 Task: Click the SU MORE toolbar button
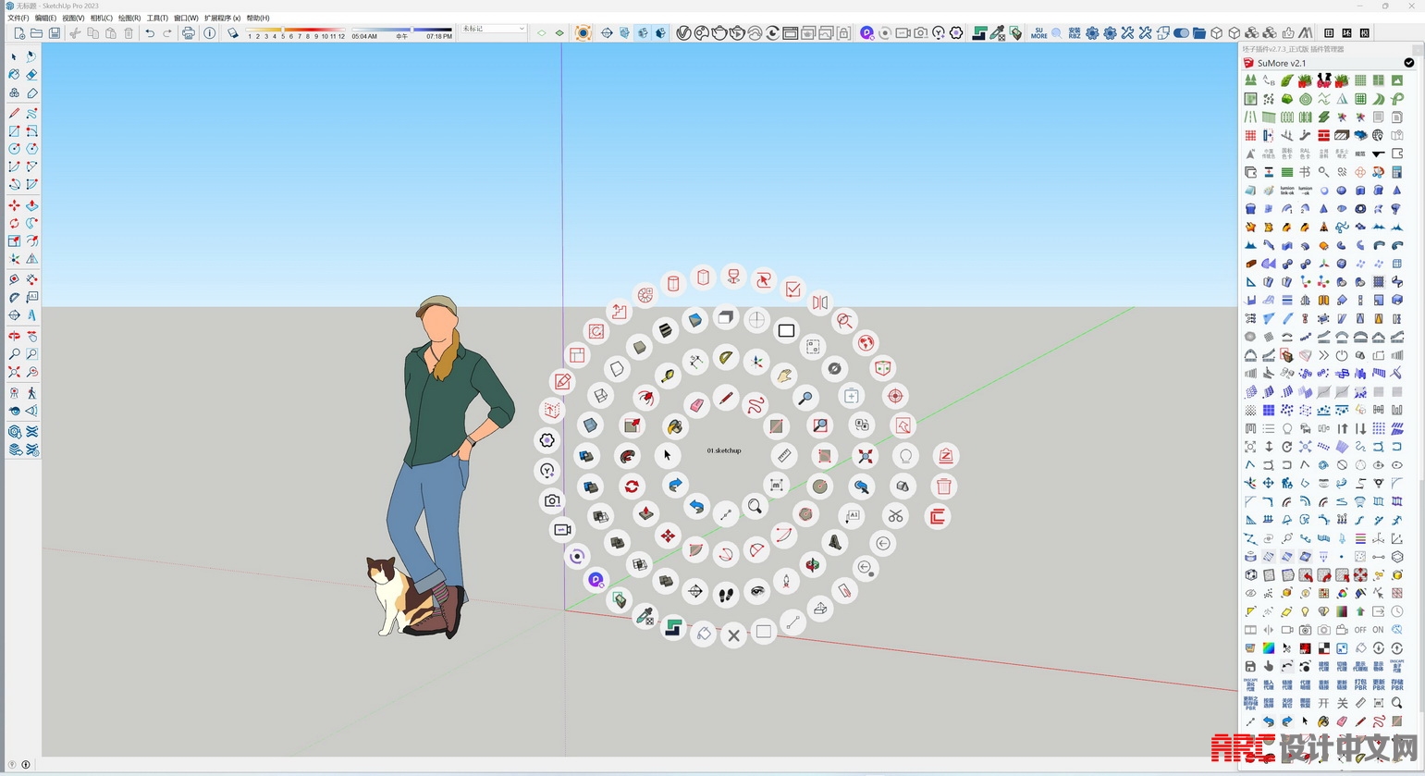point(1038,33)
